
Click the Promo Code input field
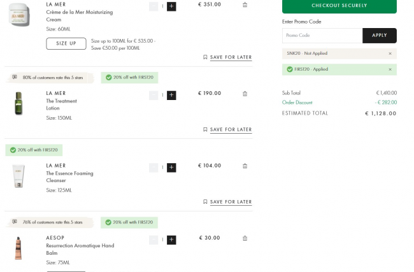click(x=322, y=36)
